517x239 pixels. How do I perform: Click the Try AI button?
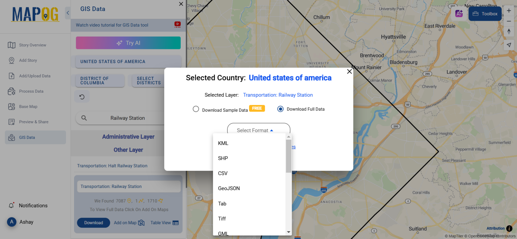[x=128, y=43]
